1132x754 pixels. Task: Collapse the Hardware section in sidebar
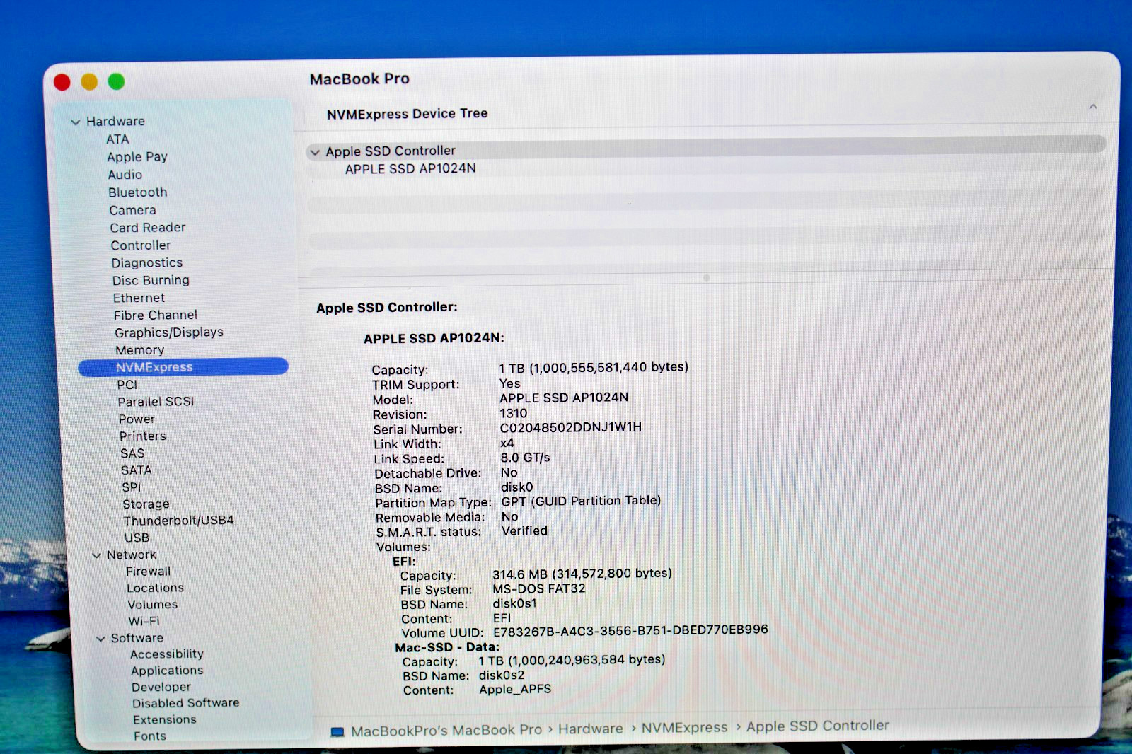pyautogui.click(x=76, y=122)
